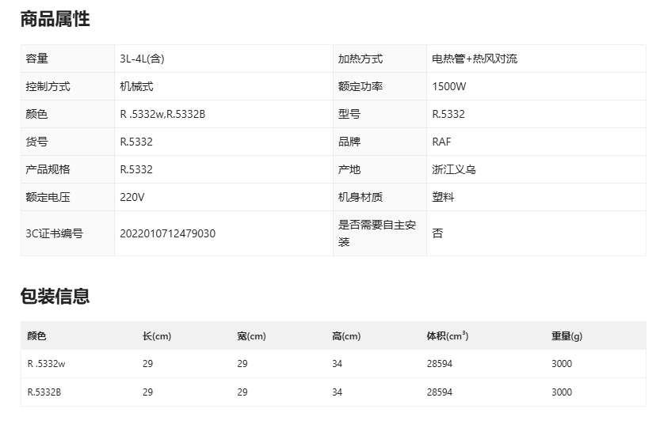
Task: Click the 3C证书编号 attribute label
Action: point(54,233)
